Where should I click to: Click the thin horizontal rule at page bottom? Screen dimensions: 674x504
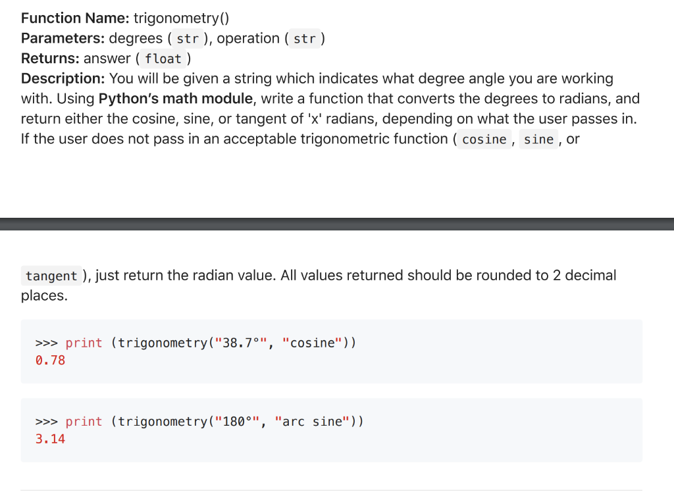337,490
